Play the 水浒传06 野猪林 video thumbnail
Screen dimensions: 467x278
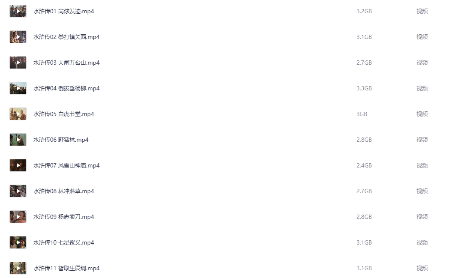pyautogui.click(x=18, y=140)
